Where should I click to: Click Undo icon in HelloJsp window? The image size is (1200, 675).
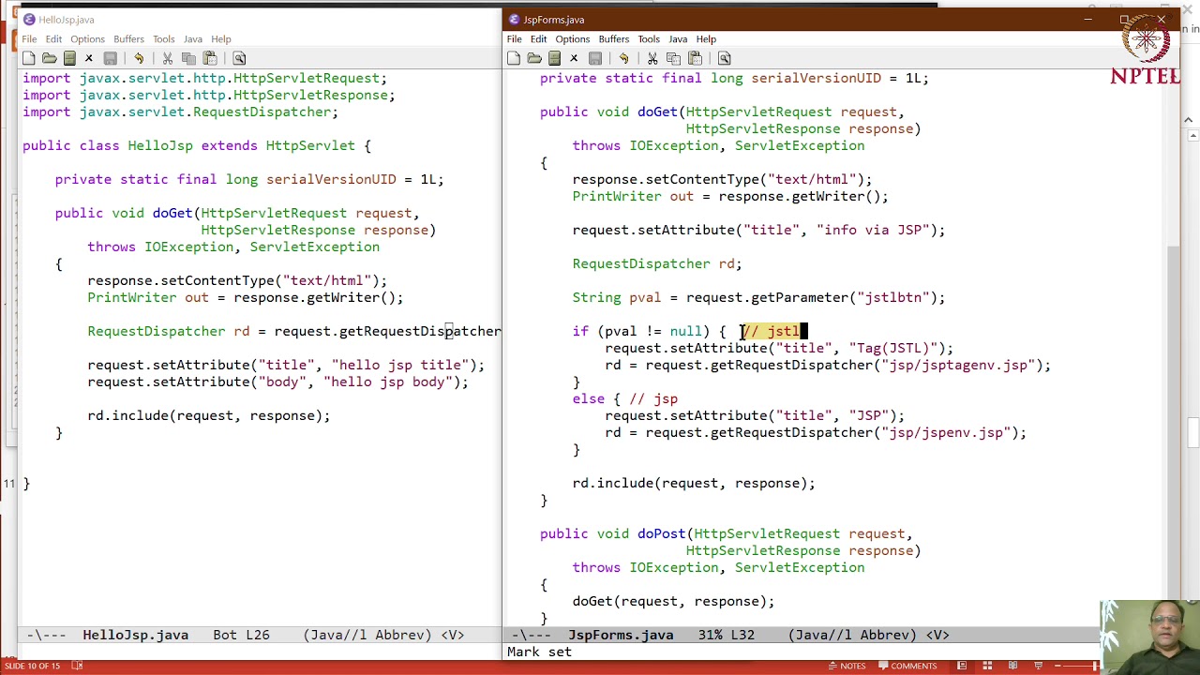tap(139, 59)
